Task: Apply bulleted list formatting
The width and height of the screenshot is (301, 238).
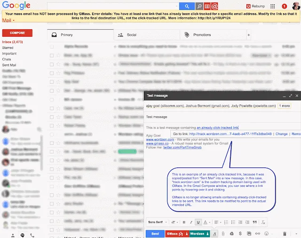Action: click(233, 222)
